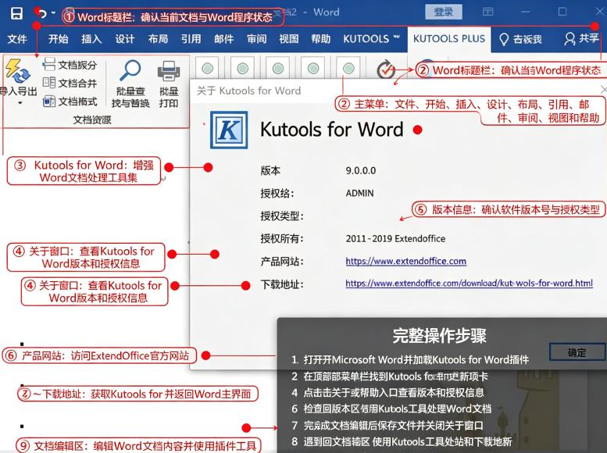Switch to the 插入 tab
The width and height of the screenshot is (607, 453).
[91, 39]
